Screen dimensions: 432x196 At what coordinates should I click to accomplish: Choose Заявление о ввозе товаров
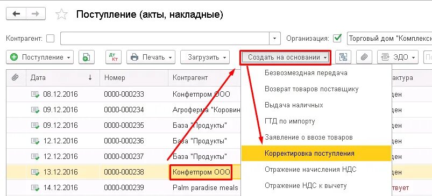tap(309, 137)
